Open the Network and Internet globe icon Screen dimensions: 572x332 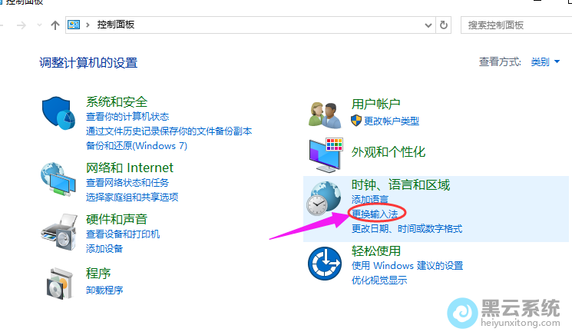(x=58, y=179)
